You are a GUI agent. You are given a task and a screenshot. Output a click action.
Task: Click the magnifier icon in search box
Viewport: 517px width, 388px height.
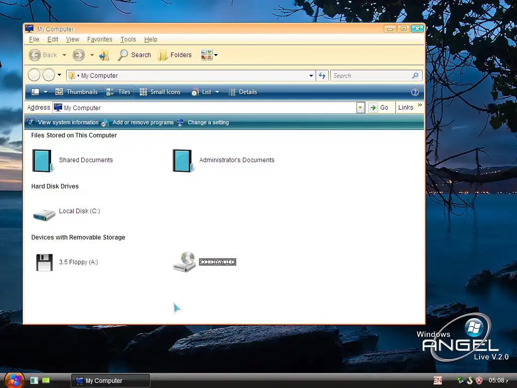[x=415, y=76]
